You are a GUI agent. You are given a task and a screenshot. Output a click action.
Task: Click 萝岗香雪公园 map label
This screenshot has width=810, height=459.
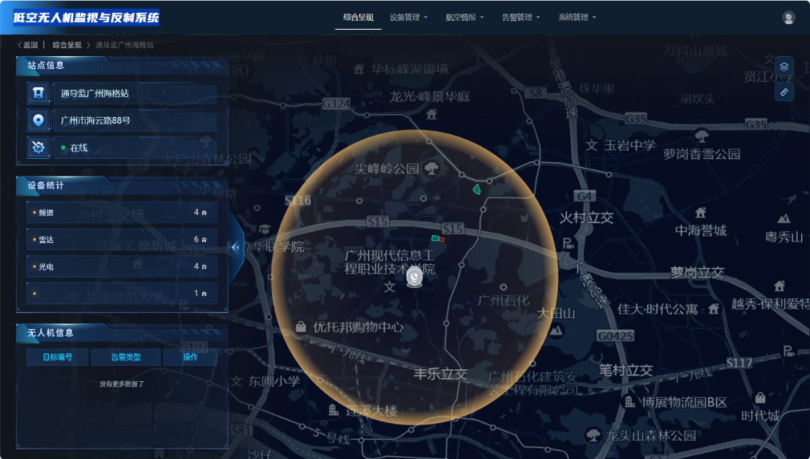click(x=701, y=154)
